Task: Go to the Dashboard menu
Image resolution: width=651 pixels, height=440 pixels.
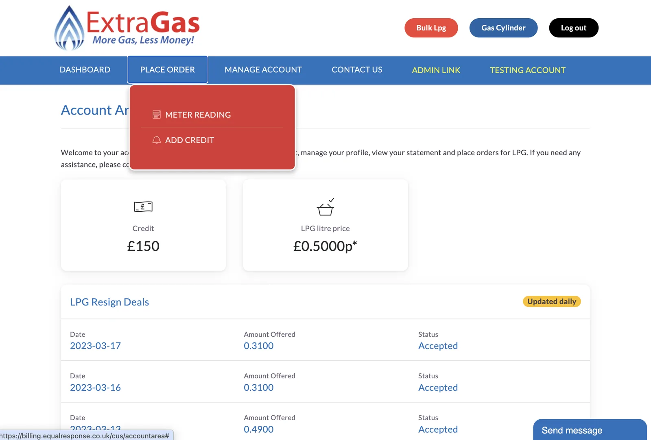Action: pyautogui.click(x=85, y=69)
